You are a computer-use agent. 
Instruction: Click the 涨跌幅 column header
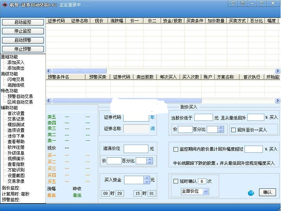point(117,21)
